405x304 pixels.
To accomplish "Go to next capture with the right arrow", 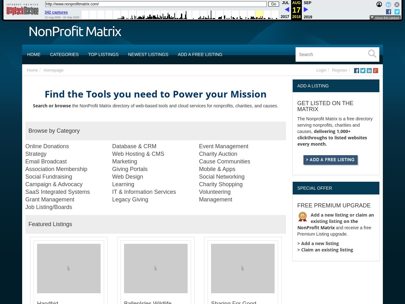I will coord(306,10).
